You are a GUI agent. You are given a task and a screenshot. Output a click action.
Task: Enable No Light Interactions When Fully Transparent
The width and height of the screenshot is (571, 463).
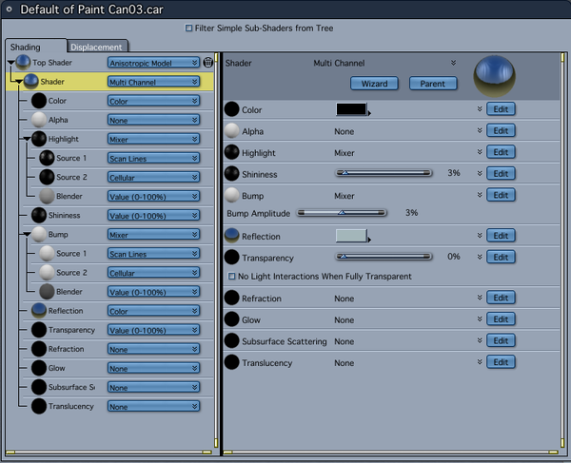[x=231, y=277]
